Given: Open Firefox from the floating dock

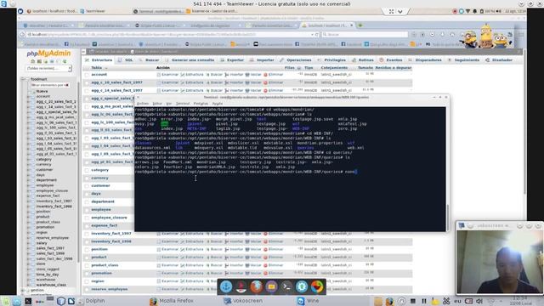Looking at the screenshot, I should tap(257, 286).
